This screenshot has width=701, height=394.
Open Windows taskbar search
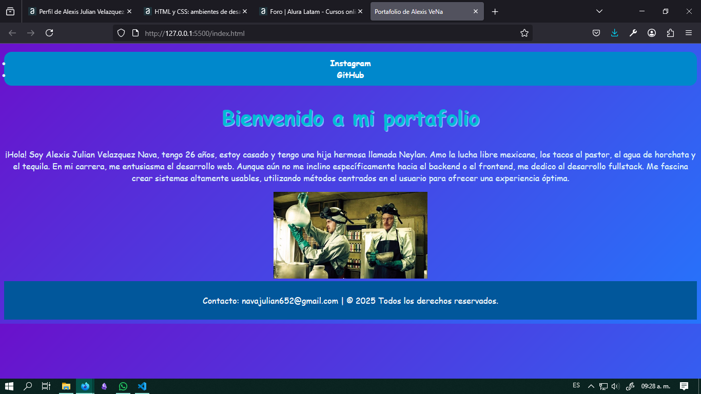(28, 386)
